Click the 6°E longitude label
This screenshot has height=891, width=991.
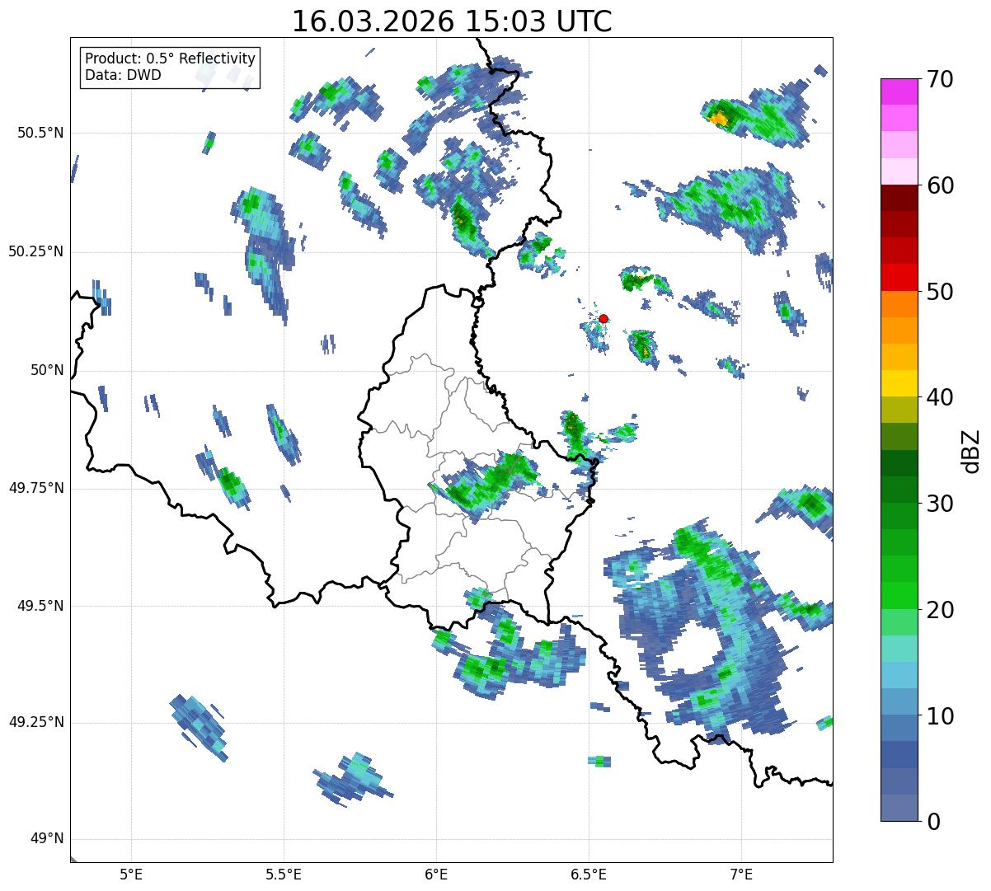[436, 874]
